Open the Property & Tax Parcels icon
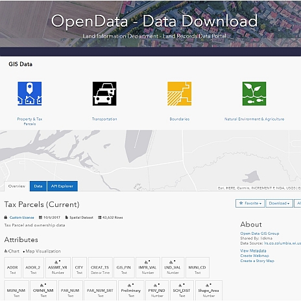Viewport: 301px width, 301px height. coord(30,93)
